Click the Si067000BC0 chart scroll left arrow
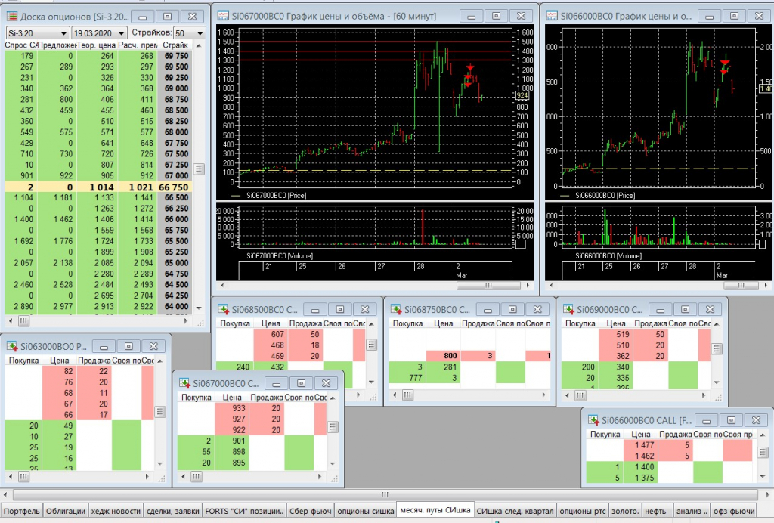 pyautogui.click(x=222, y=285)
